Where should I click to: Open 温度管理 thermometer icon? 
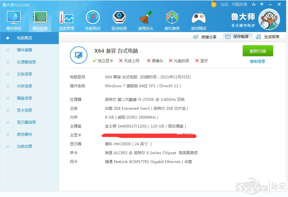tap(66, 21)
